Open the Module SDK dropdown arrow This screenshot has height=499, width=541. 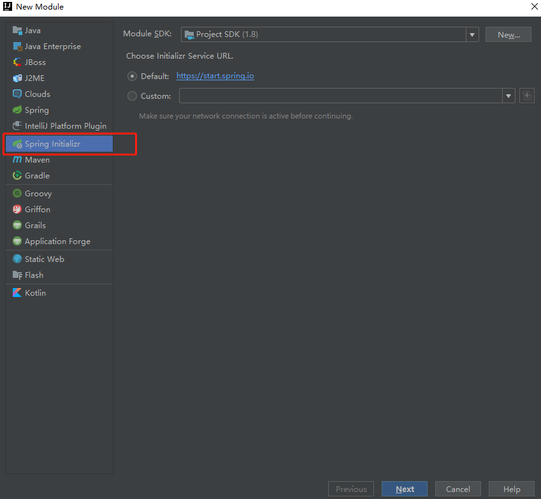click(x=472, y=34)
